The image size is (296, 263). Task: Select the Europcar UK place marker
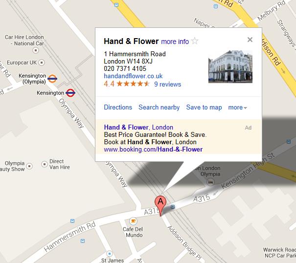pyautogui.click(x=42, y=62)
